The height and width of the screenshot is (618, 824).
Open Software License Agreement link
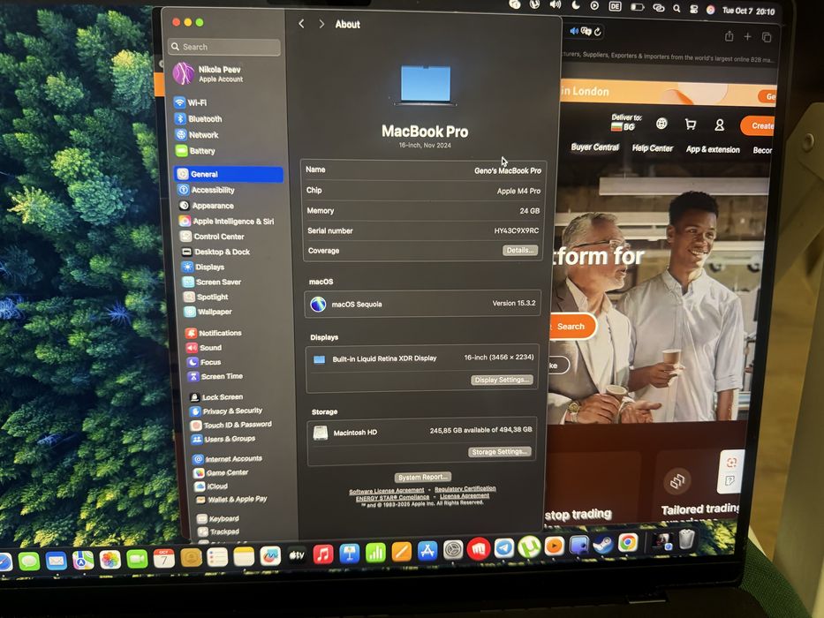[x=387, y=492]
